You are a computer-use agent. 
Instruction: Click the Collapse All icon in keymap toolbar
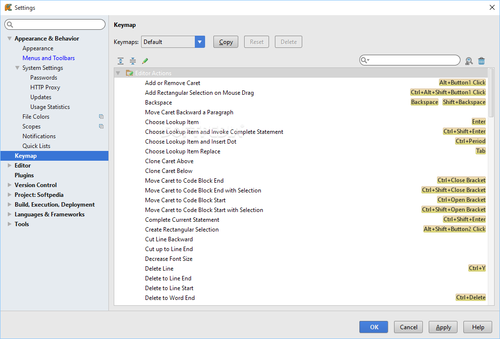133,61
